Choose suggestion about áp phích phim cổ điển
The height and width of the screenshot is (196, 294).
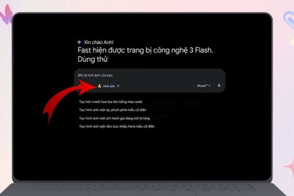click(x=113, y=110)
